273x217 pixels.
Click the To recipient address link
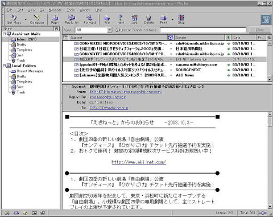click(109, 108)
